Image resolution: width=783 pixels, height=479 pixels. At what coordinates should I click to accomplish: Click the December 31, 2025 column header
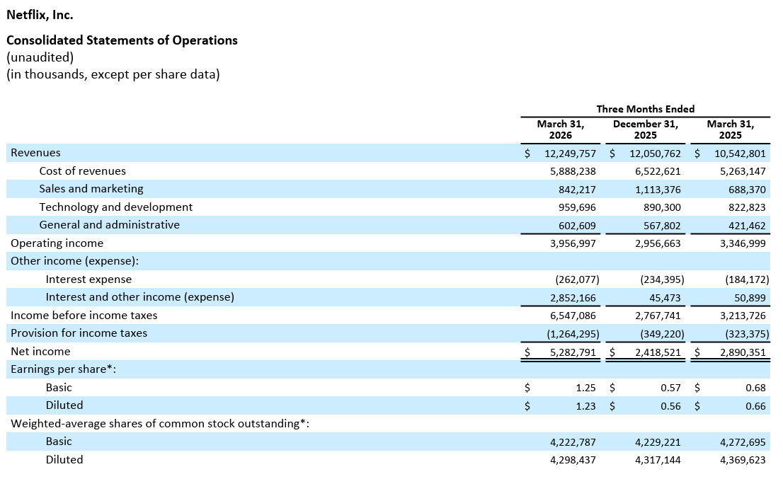click(645, 129)
